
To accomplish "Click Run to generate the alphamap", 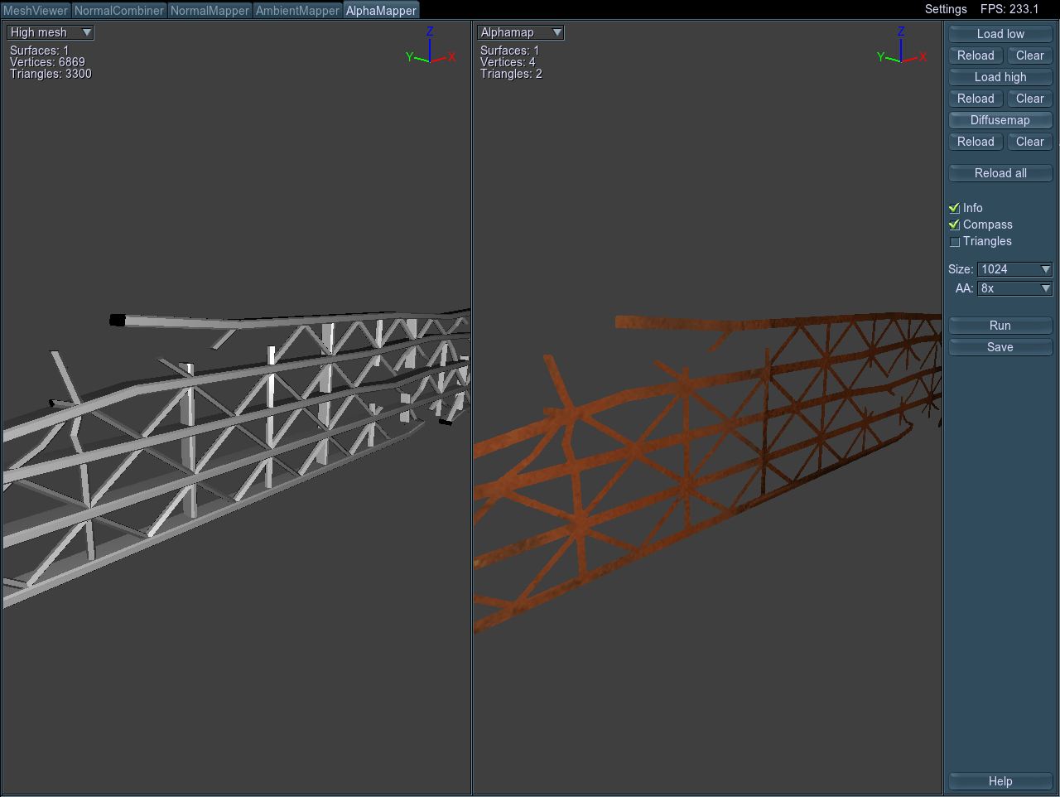I will click(1000, 326).
